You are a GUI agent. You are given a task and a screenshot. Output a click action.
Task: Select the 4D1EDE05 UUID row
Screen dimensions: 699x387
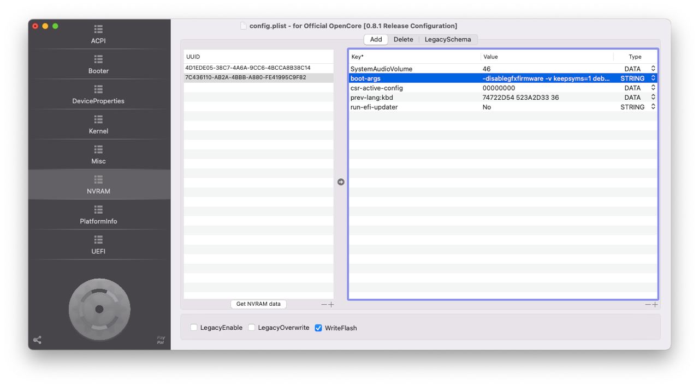pos(248,68)
